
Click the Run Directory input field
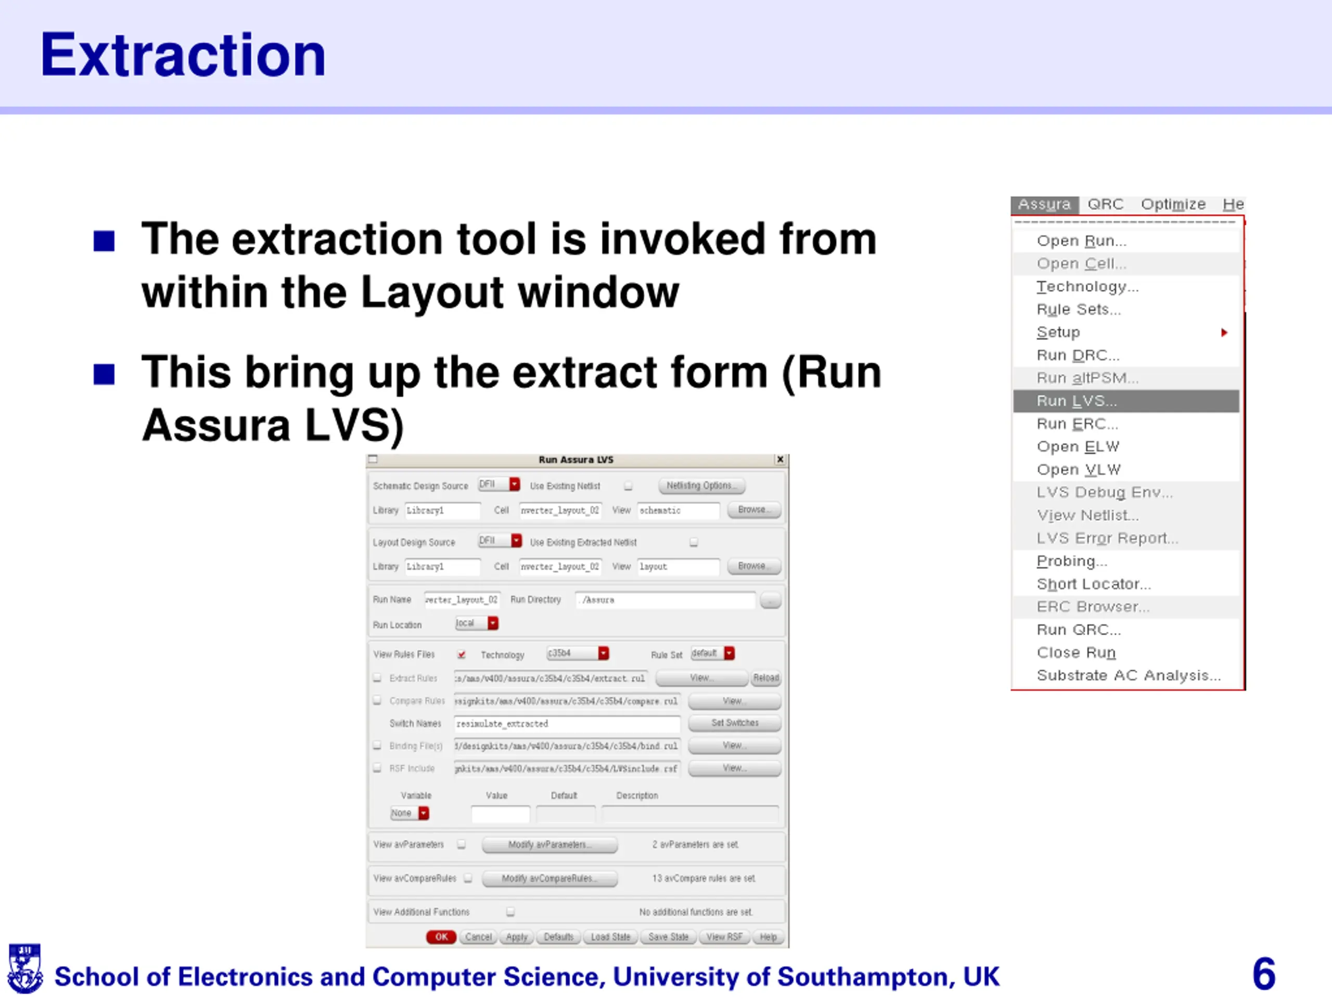pos(665,600)
